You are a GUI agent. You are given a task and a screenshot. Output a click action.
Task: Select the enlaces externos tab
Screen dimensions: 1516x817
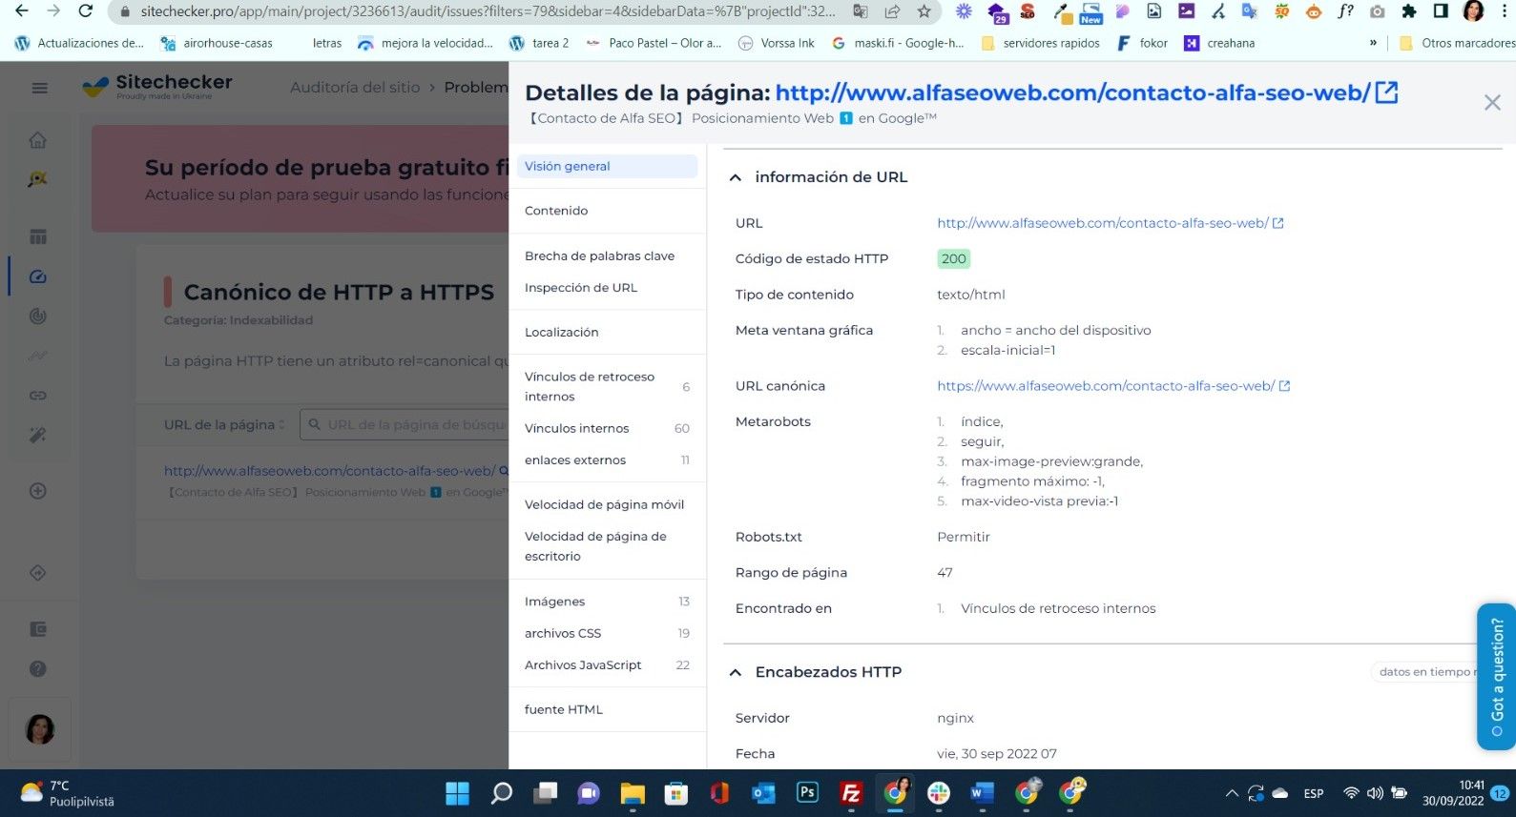607,460
